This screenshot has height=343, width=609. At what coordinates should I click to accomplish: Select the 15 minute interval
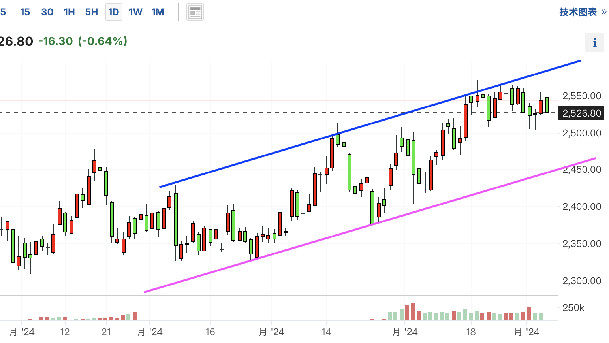tap(25, 12)
